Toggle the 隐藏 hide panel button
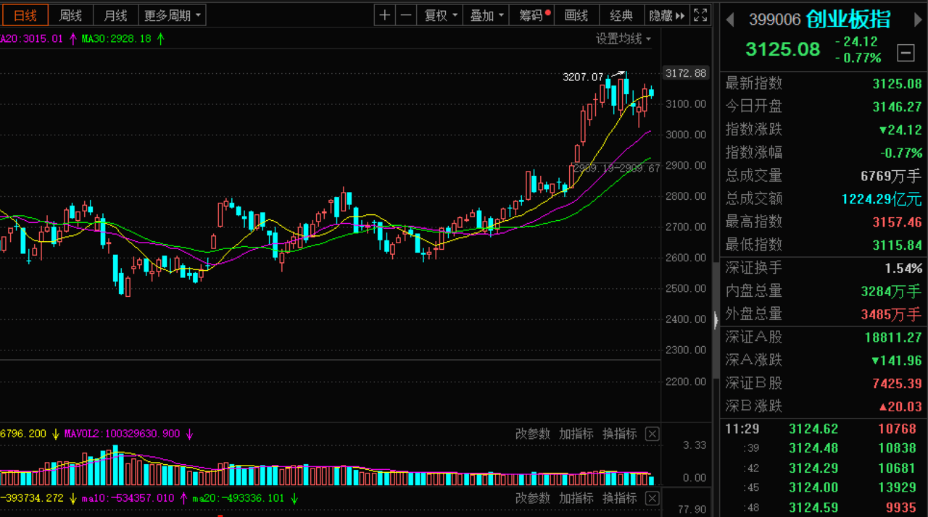The height and width of the screenshot is (517, 928). [667, 15]
